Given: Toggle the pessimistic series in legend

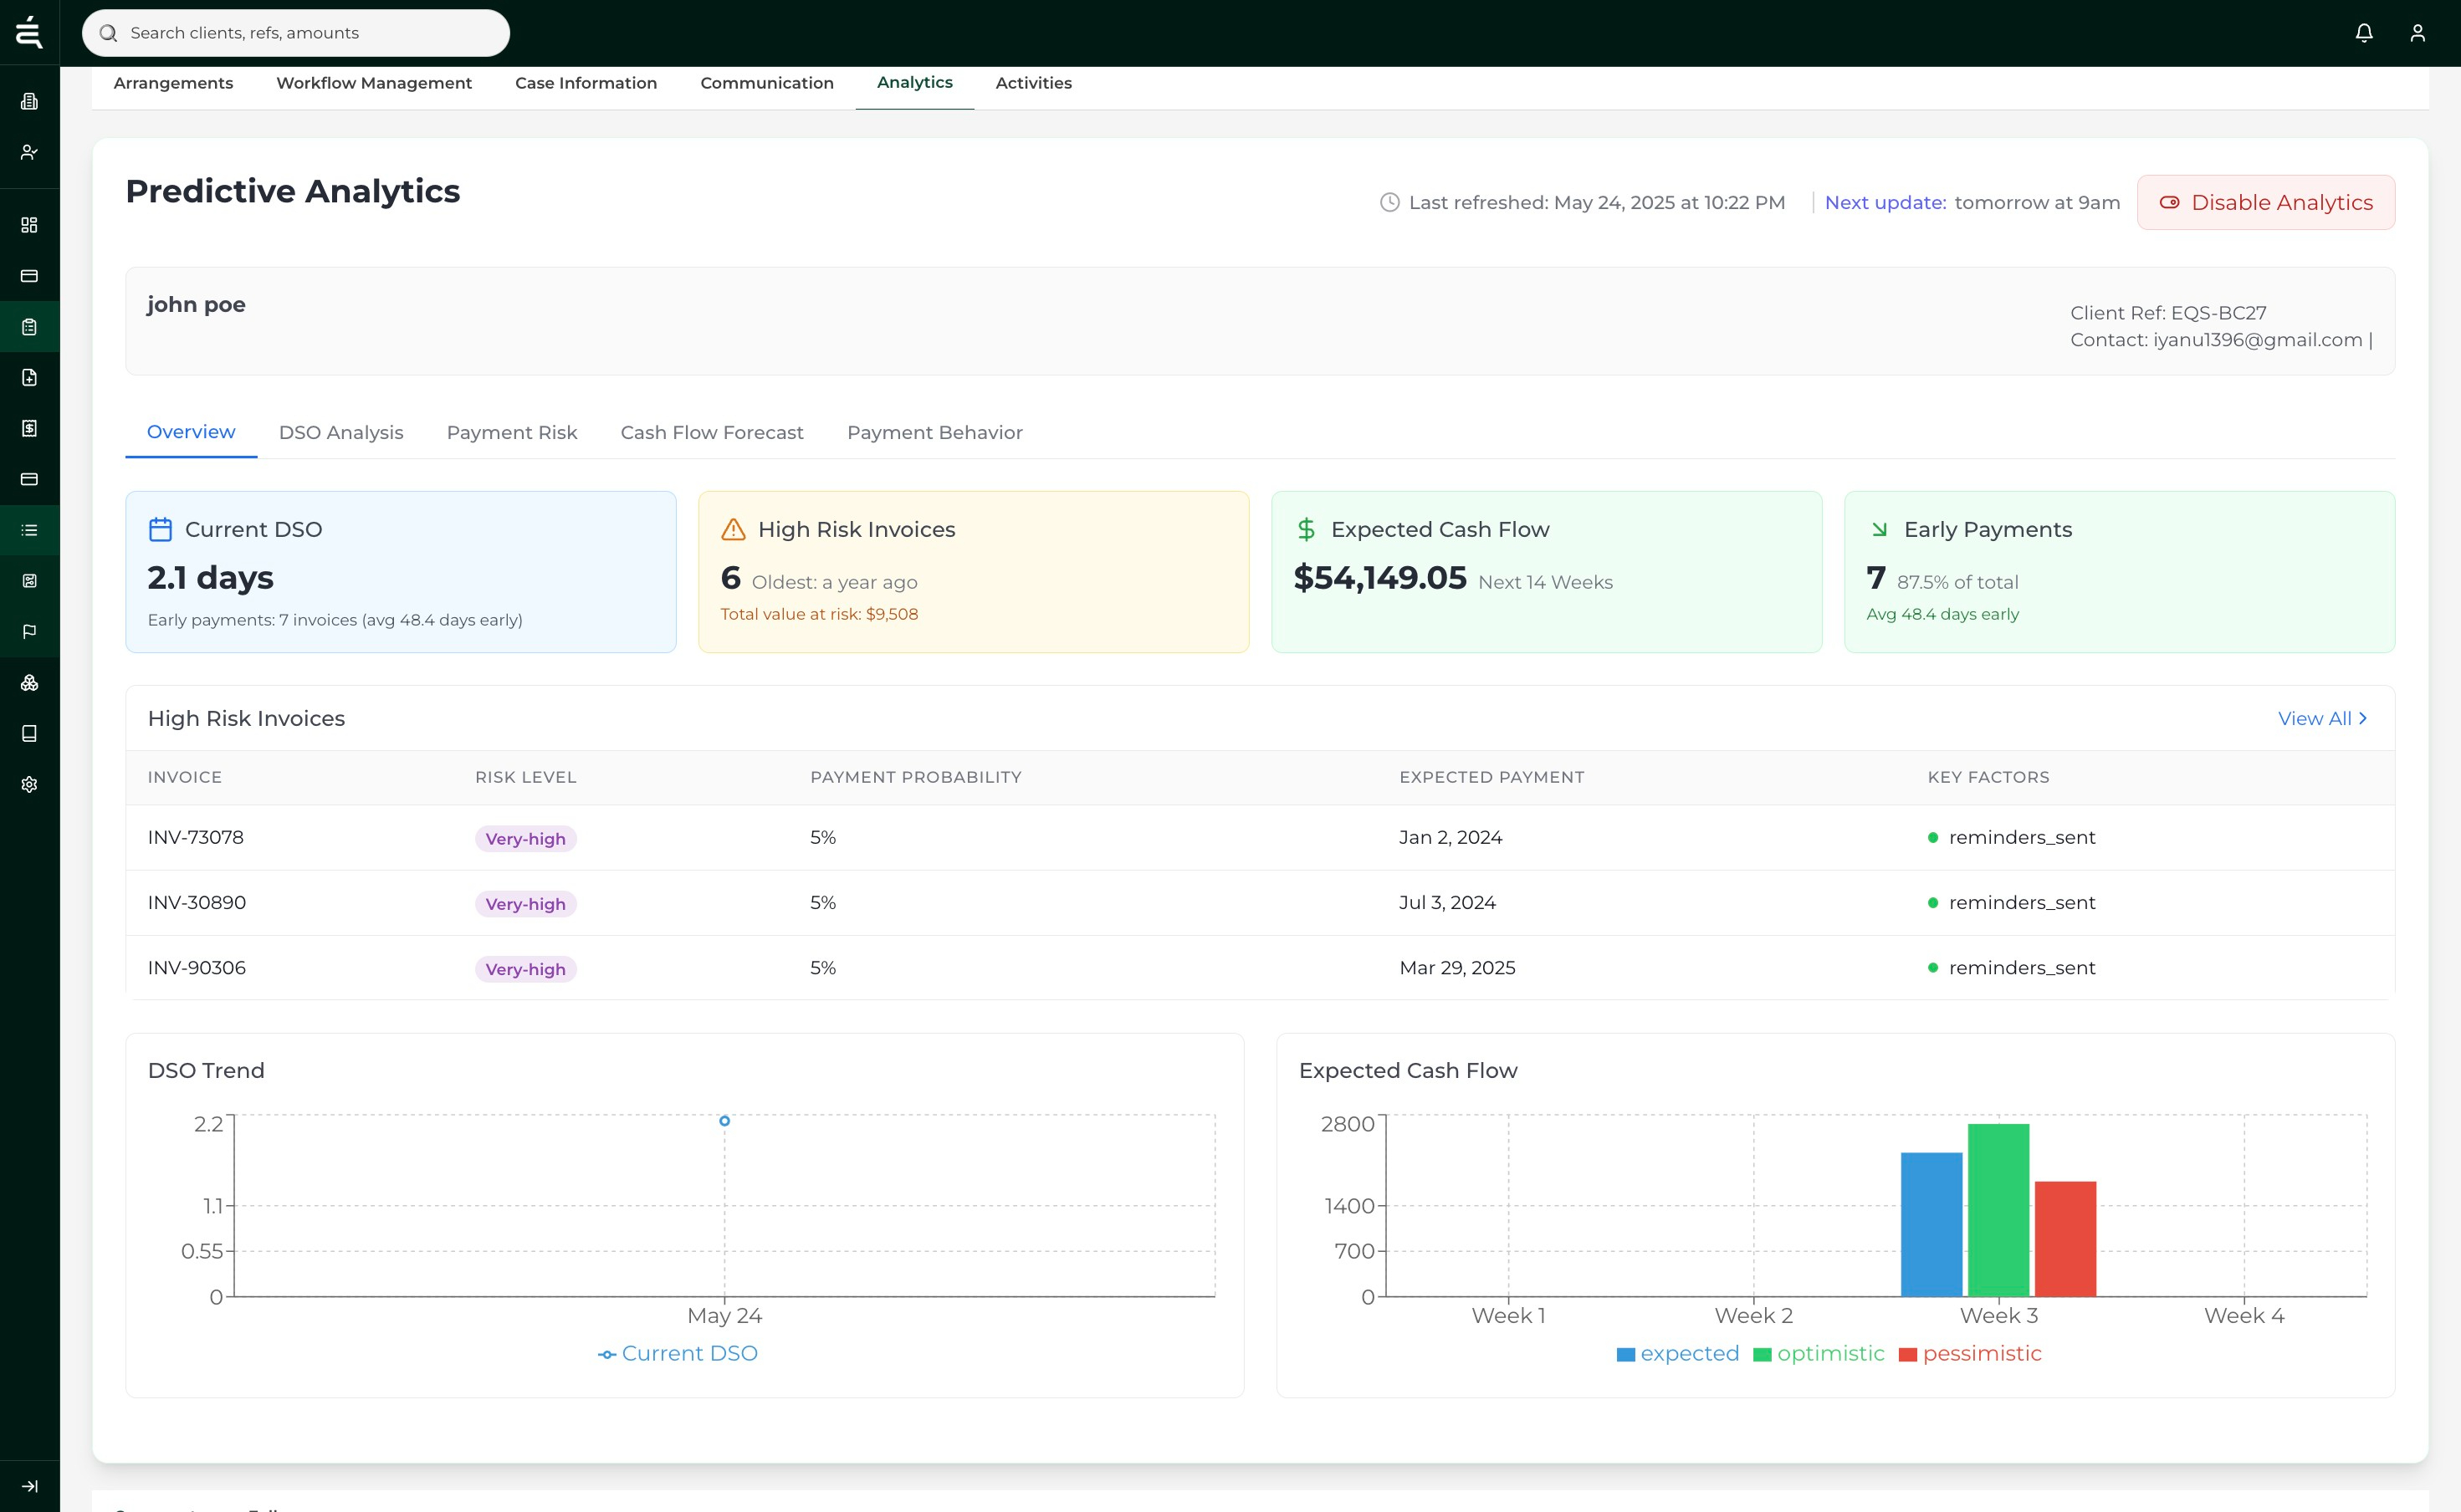Looking at the screenshot, I should (1981, 1353).
